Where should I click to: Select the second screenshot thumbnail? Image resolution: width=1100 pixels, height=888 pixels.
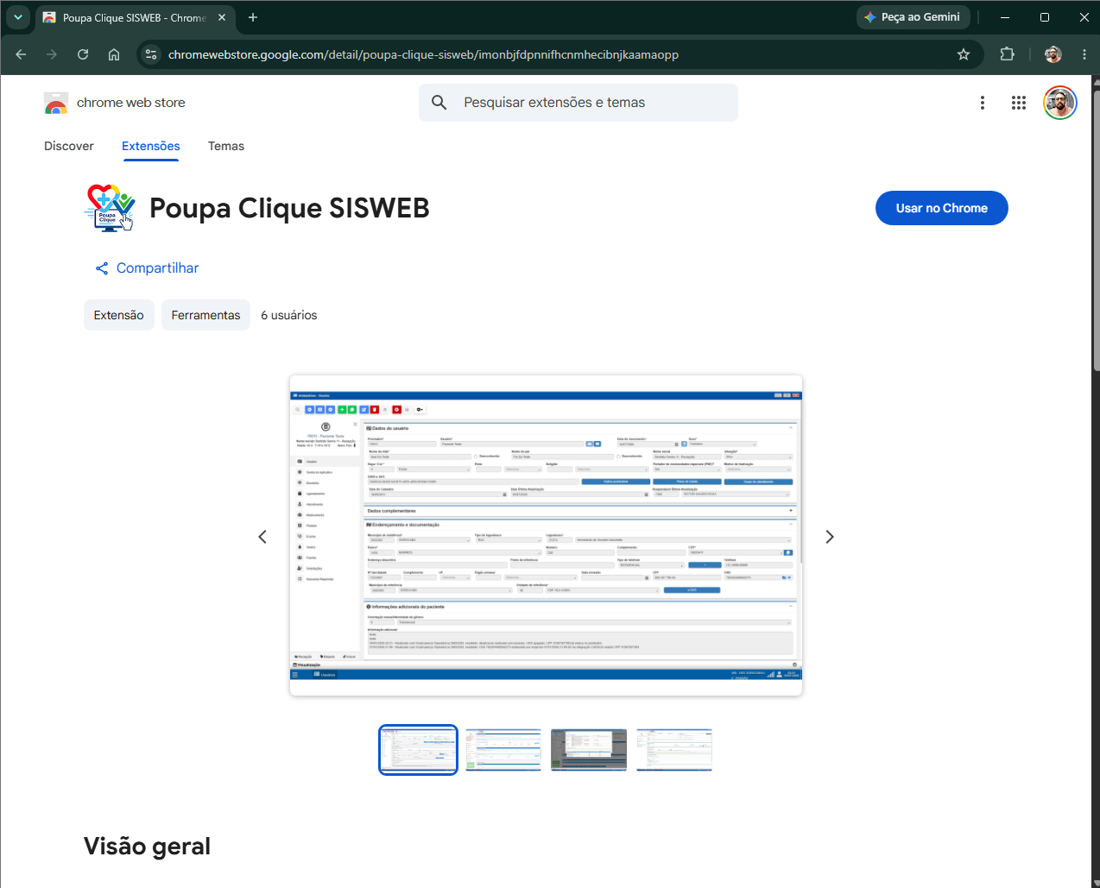[x=503, y=750]
